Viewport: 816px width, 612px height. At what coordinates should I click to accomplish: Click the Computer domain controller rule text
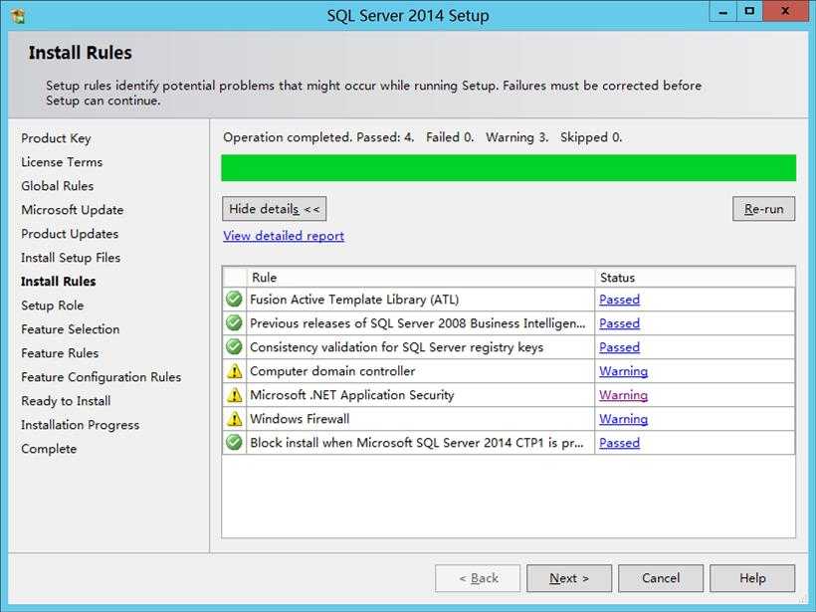coord(332,371)
